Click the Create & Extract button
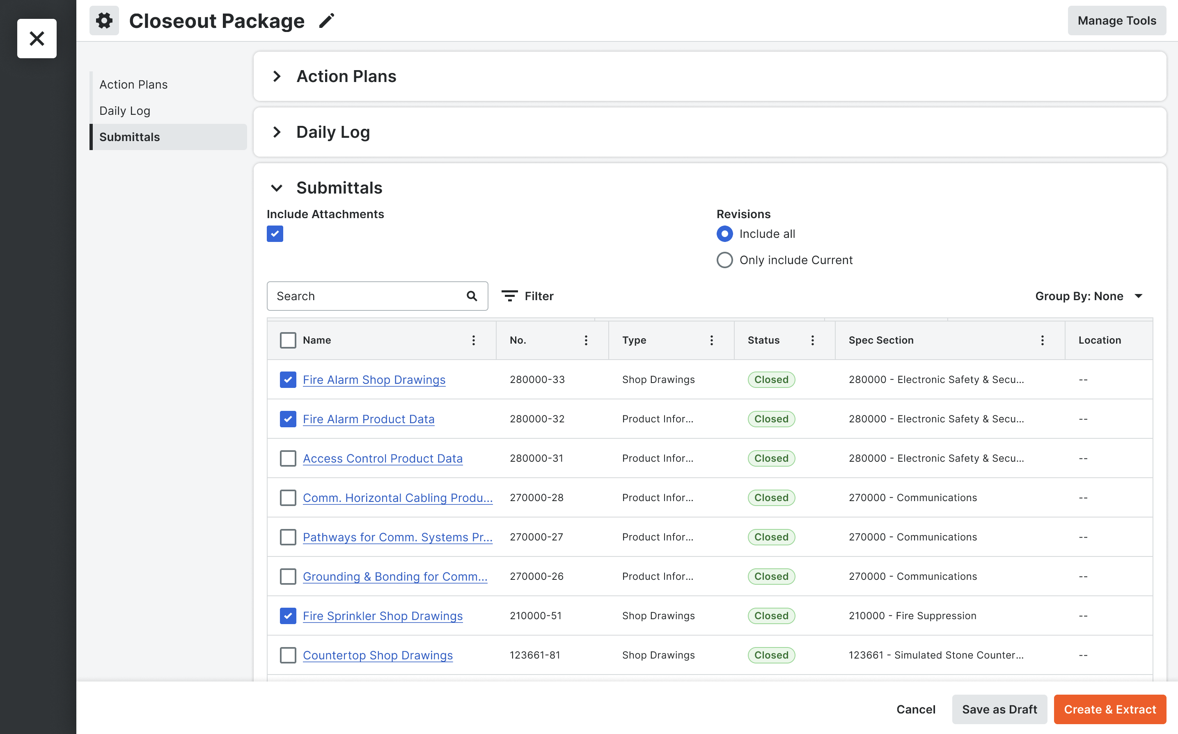The height and width of the screenshot is (734, 1178). 1109,709
